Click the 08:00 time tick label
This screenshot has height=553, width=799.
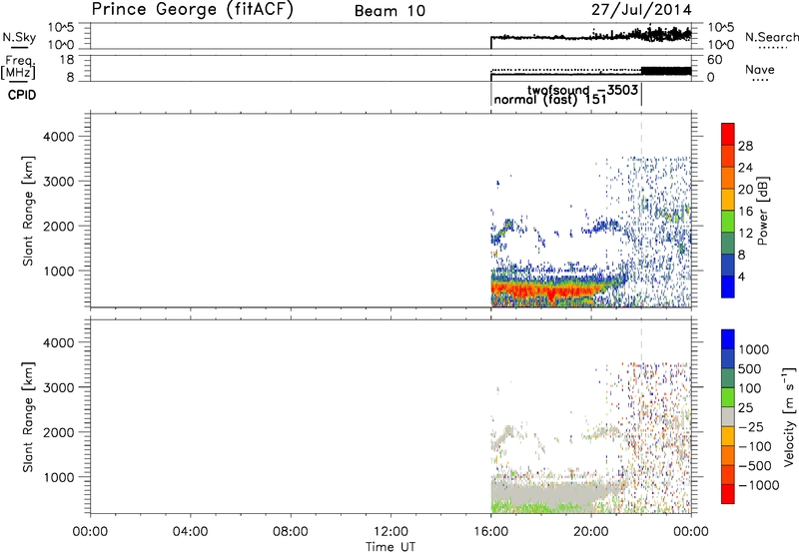[291, 532]
